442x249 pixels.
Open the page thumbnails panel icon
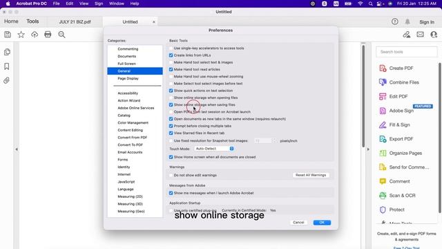[7, 52]
